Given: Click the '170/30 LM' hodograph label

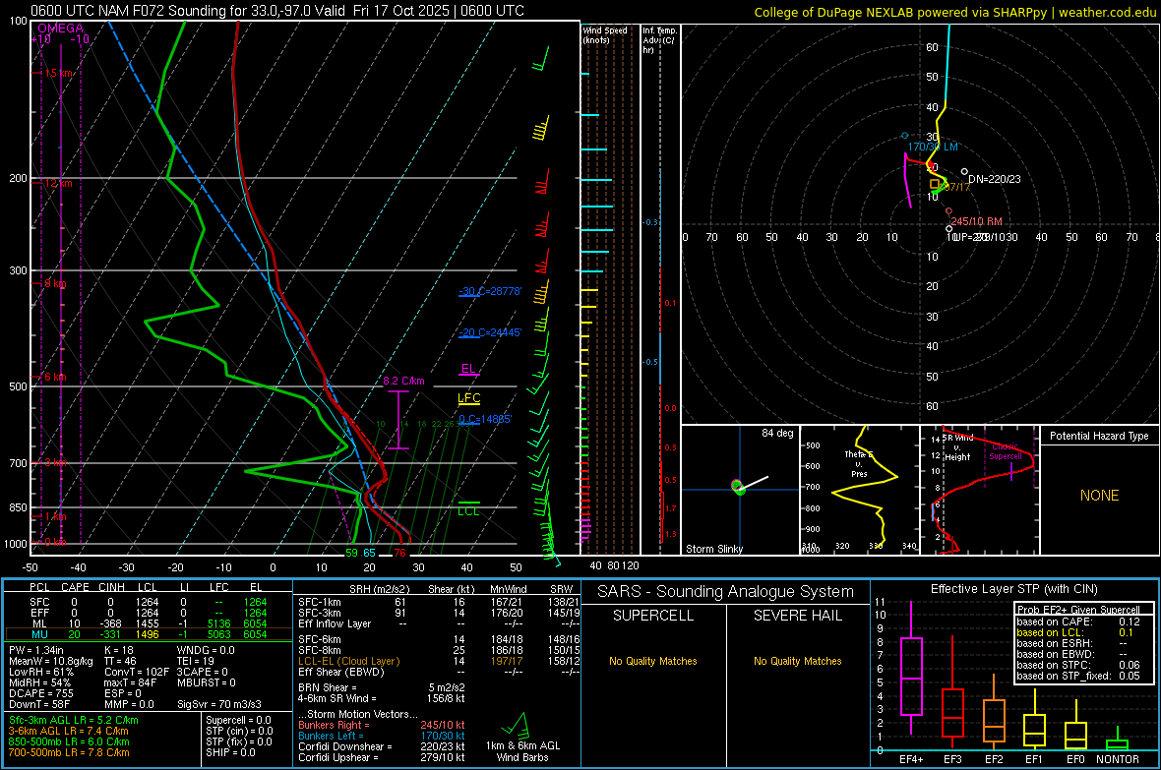Looking at the screenshot, I should coord(933,148).
